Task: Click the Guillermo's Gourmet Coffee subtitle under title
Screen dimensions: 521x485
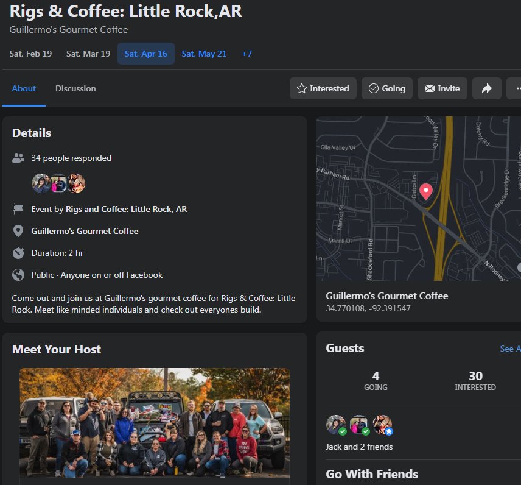Action: point(68,30)
